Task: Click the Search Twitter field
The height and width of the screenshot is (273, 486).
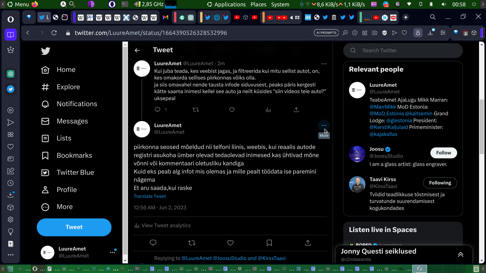Action: [x=403, y=50]
